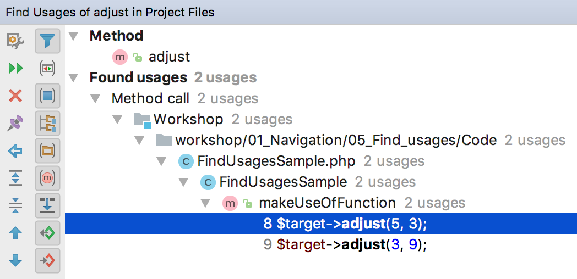Select the adjust method entry
The width and height of the screenshot is (577, 279).
pos(169,57)
